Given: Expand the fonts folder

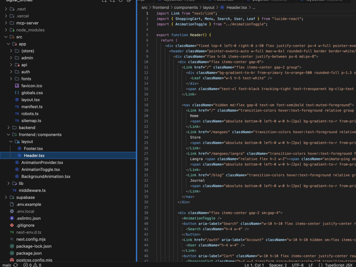Looking at the screenshot, I should [11, 79].
